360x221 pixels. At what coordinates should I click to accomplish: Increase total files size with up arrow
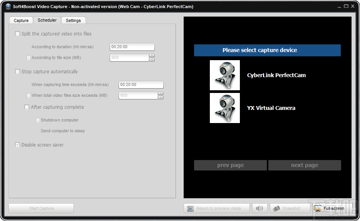coord(161,94)
